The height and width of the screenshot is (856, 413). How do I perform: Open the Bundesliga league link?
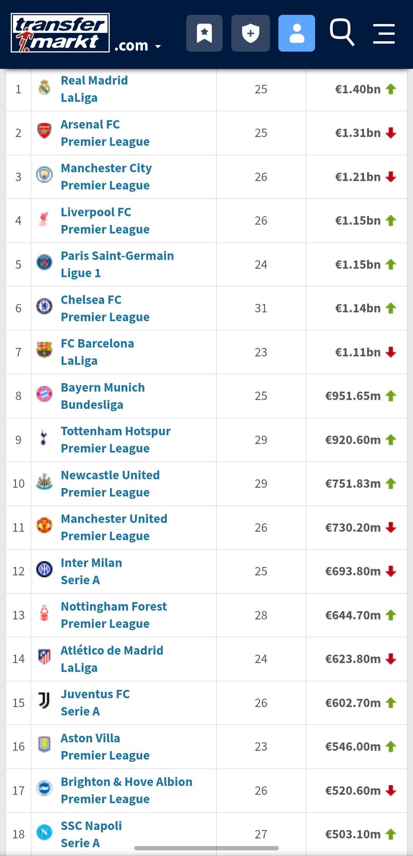coord(92,405)
